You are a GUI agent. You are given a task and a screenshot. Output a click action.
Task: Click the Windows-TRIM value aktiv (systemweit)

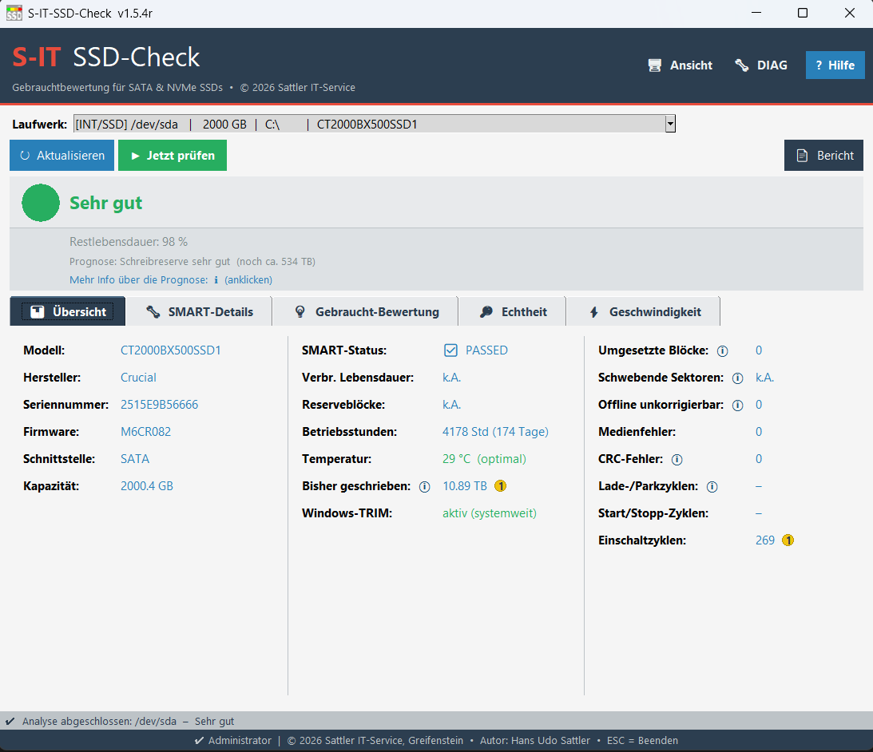(490, 513)
